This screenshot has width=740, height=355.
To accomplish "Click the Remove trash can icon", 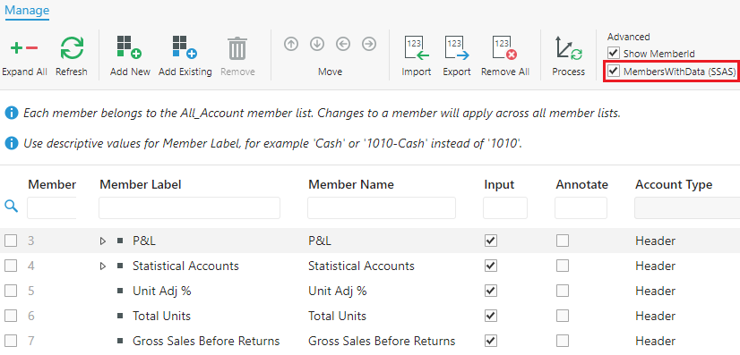I will click(237, 48).
